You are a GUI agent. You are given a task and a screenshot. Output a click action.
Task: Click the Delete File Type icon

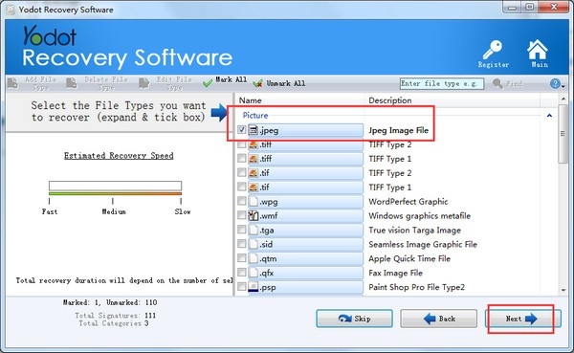(72, 83)
